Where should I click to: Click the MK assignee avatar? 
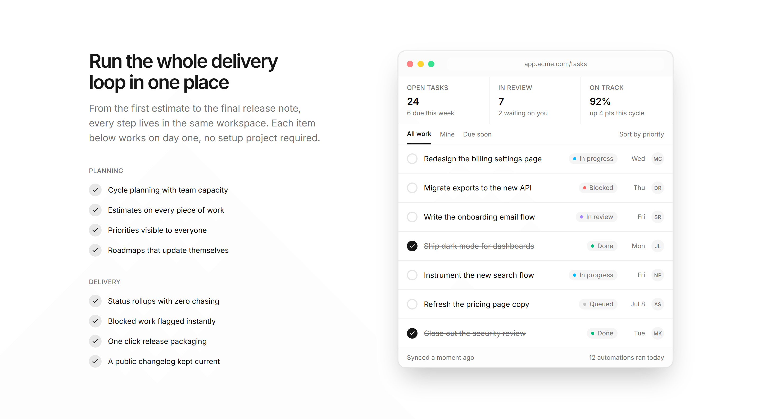(x=657, y=333)
